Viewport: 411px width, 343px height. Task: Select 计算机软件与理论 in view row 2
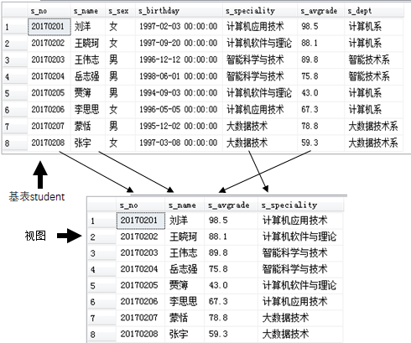(300, 236)
